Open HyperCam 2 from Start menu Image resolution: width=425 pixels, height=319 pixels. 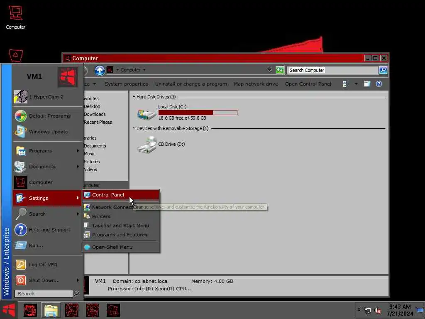pyautogui.click(x=47, y=97)
